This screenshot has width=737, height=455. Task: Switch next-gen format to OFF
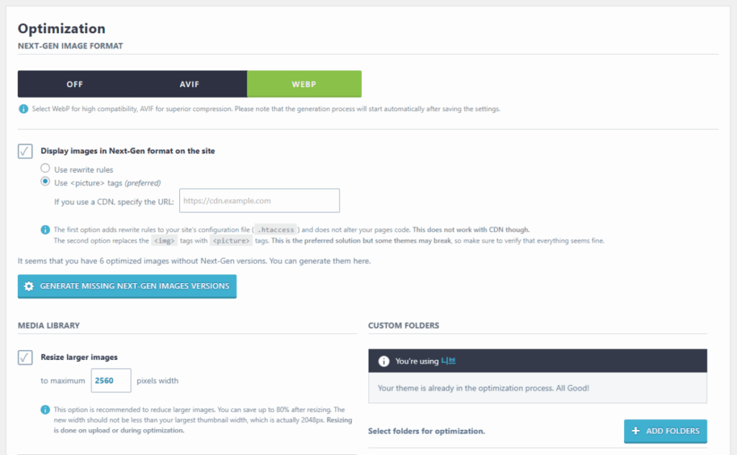tap(75, 84)
